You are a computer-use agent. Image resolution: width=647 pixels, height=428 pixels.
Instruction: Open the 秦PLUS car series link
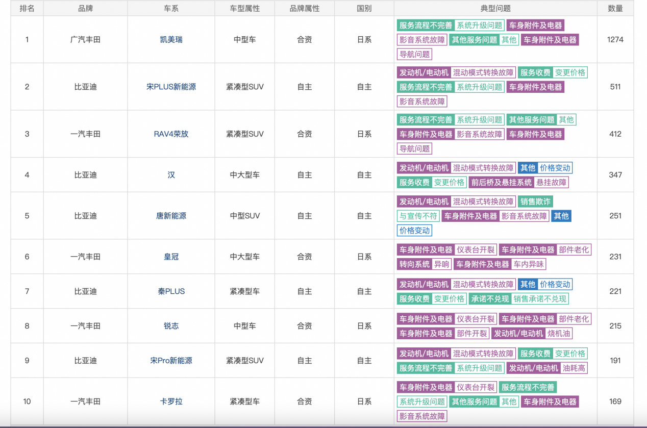click(170, 291)
